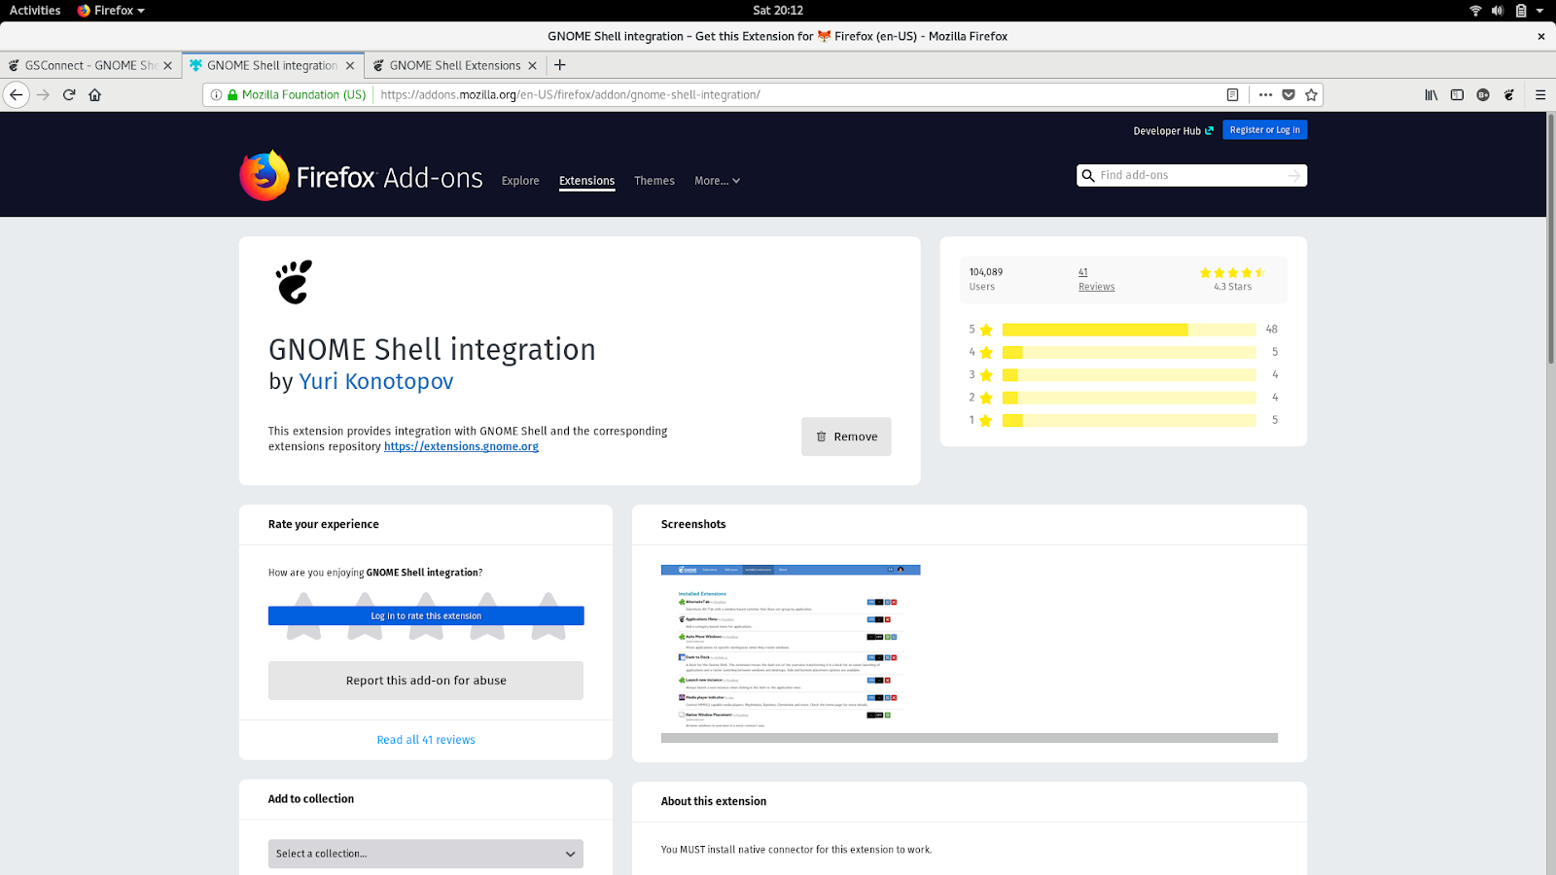Open the clipboard indicator in top bar
The width and height of the screenshot is (1556, 875).
pos(1520,11)
